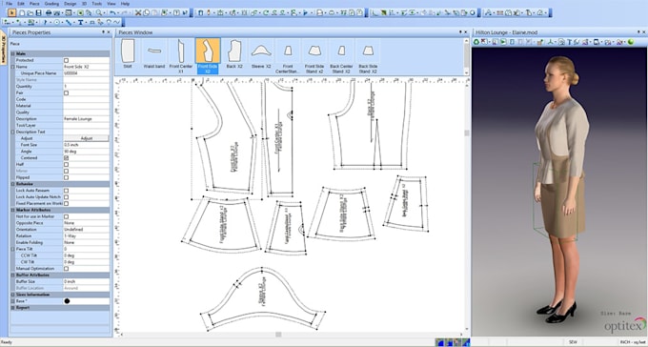Click the Print icon

tap(49, 12)
